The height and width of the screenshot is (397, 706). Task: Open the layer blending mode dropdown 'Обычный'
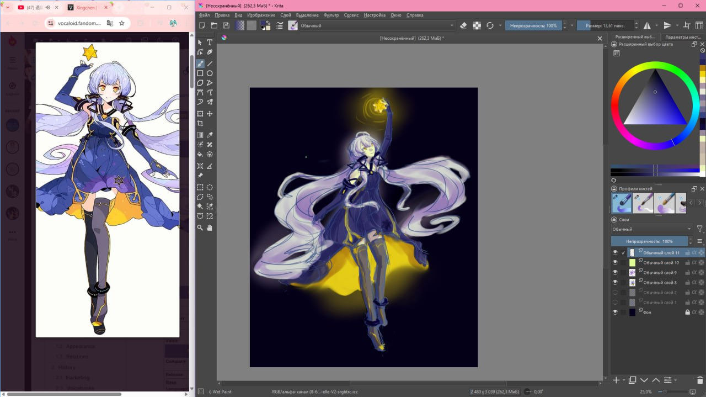(x=651, y=229)
